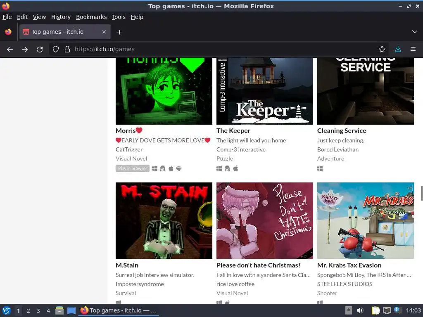
Task: Open M.Stain game title link
Action: 127,265
